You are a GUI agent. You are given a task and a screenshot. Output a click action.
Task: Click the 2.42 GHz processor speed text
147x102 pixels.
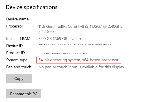coord(46,31)
